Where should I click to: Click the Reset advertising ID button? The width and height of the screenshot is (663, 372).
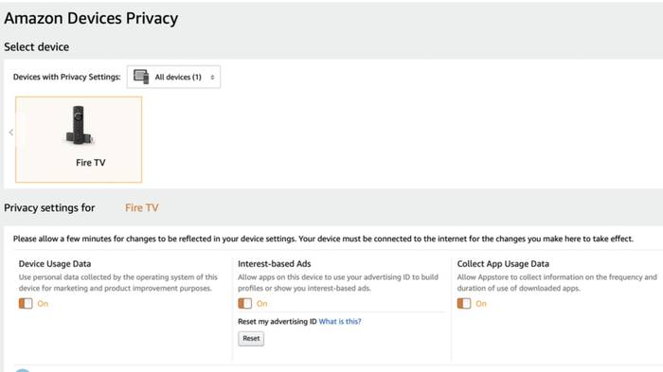[251, 339]
